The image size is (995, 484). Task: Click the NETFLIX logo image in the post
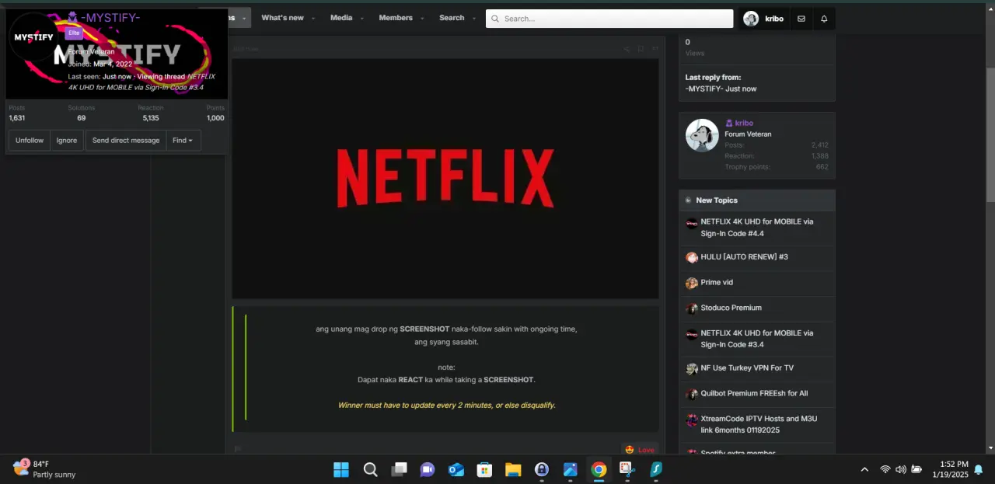tap(445, 179)
